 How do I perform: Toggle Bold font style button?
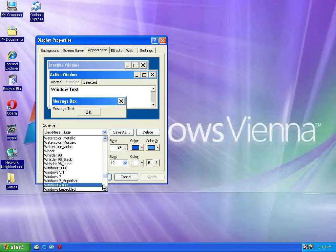coord(149,163)
